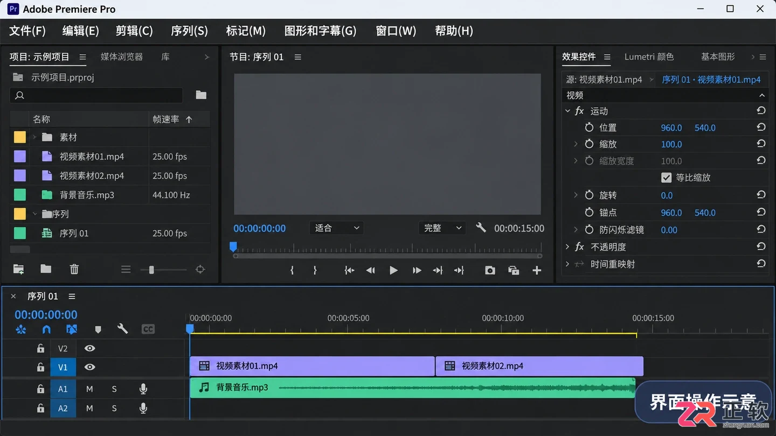Export a frame with the camera icon
Image resolution: width=776 pixels, height=436 pixels.
point(490,270)
